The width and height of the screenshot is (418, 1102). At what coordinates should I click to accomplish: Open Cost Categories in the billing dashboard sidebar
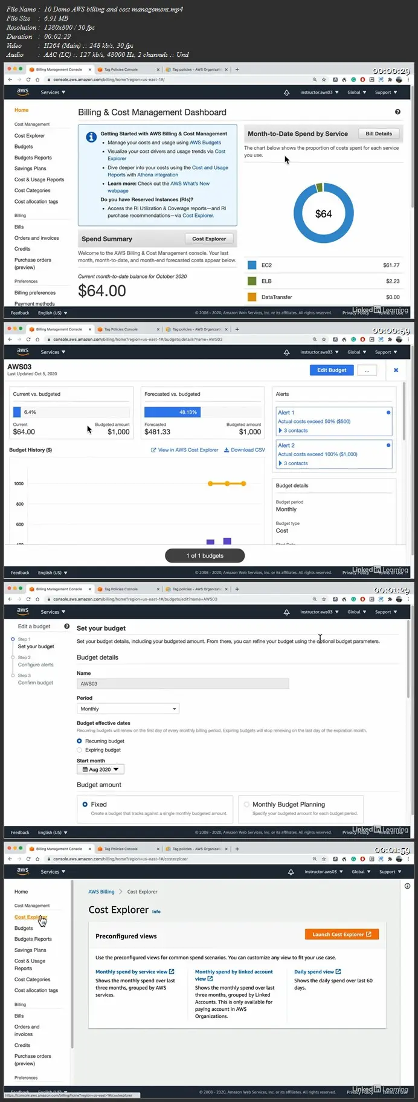33,190
